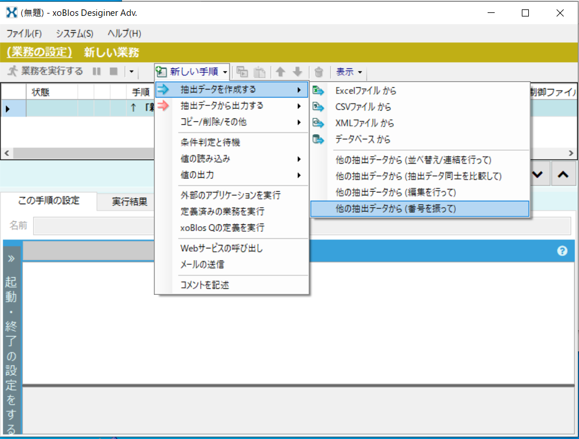Click the xoBlos app icon in title bar
This screenshot has height=439, width=579.
click(12, 12)
